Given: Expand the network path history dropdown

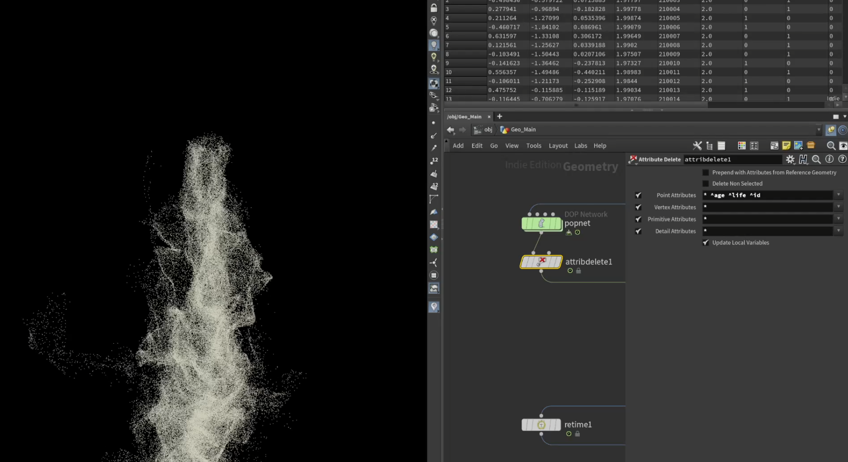Looking at the screenshot, I should pos(818,130).
